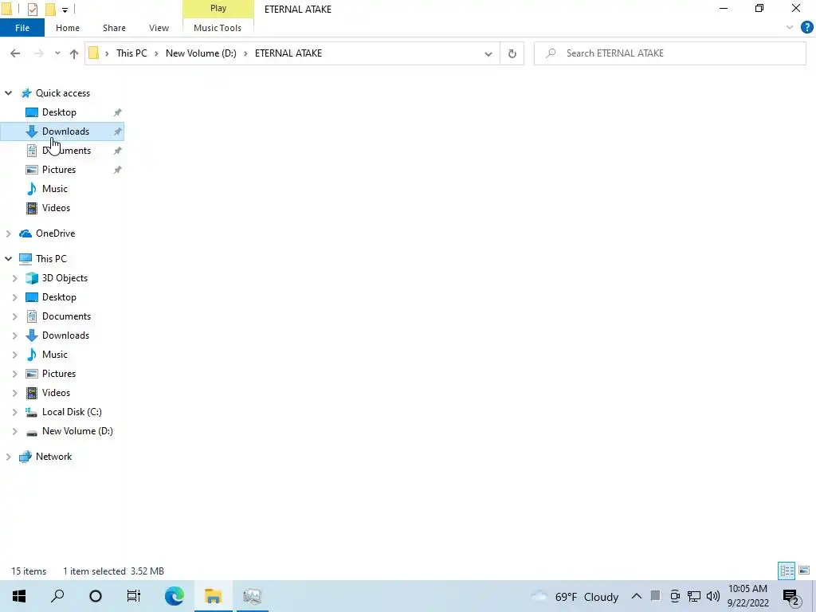Expand Music under This PC
Image resolution: width=816 pixels, height=612 pixels.
tap(14, 355)
